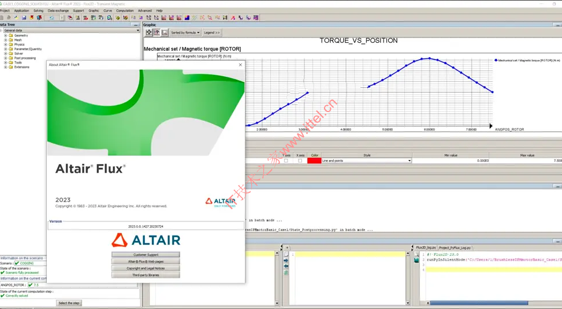
Task: Click the green save icon beside Flux2D_log.py
Action: tap(416, 260)
